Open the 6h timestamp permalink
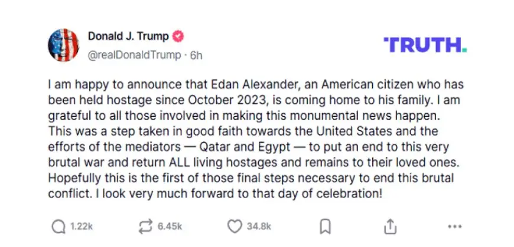Screen dimensions: 514x247 tap(196, 55)
